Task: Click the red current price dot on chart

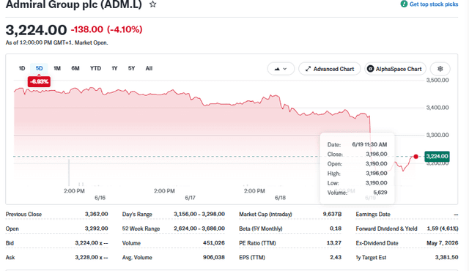Action: point(416,157)
